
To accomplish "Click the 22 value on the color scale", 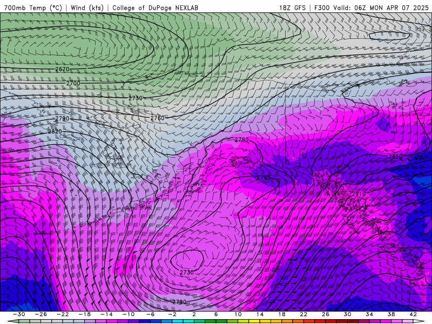I will [x=303, y=314].
